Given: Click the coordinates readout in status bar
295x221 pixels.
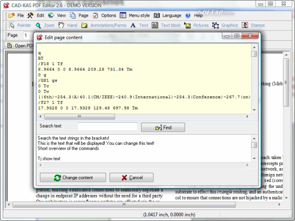Looking at the screenshot, I should tap(169, 214).
